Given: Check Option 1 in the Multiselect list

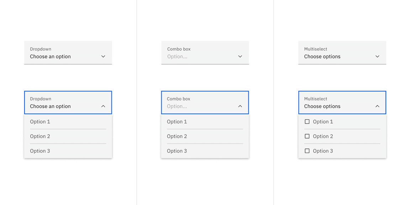Looking at the screenshot, I should [x=307, y=121].
